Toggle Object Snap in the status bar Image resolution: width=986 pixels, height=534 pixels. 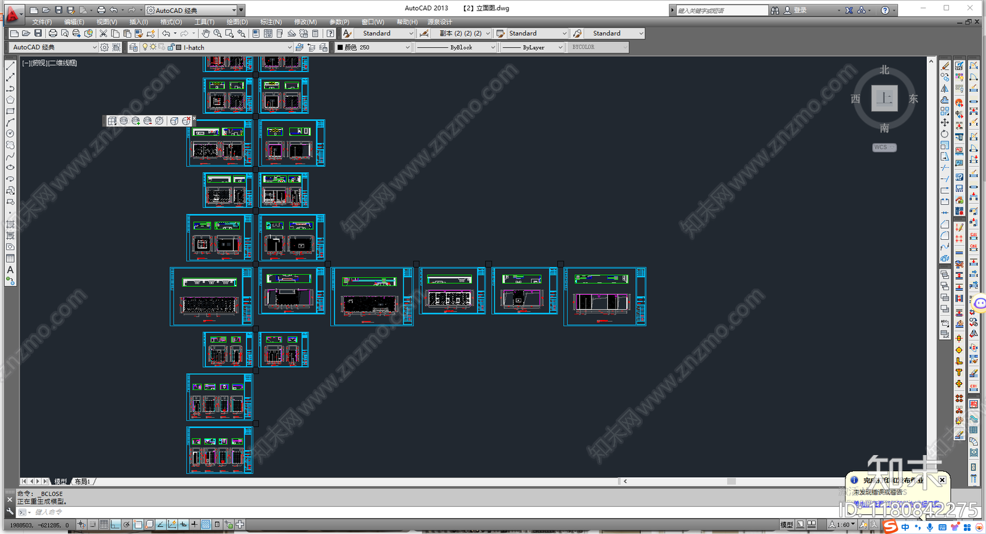[138, 525]
